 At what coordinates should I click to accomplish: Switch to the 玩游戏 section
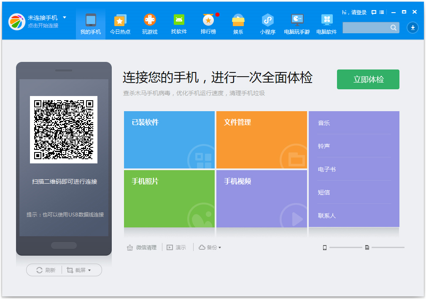pyautogui.click(x=150, y=24)
